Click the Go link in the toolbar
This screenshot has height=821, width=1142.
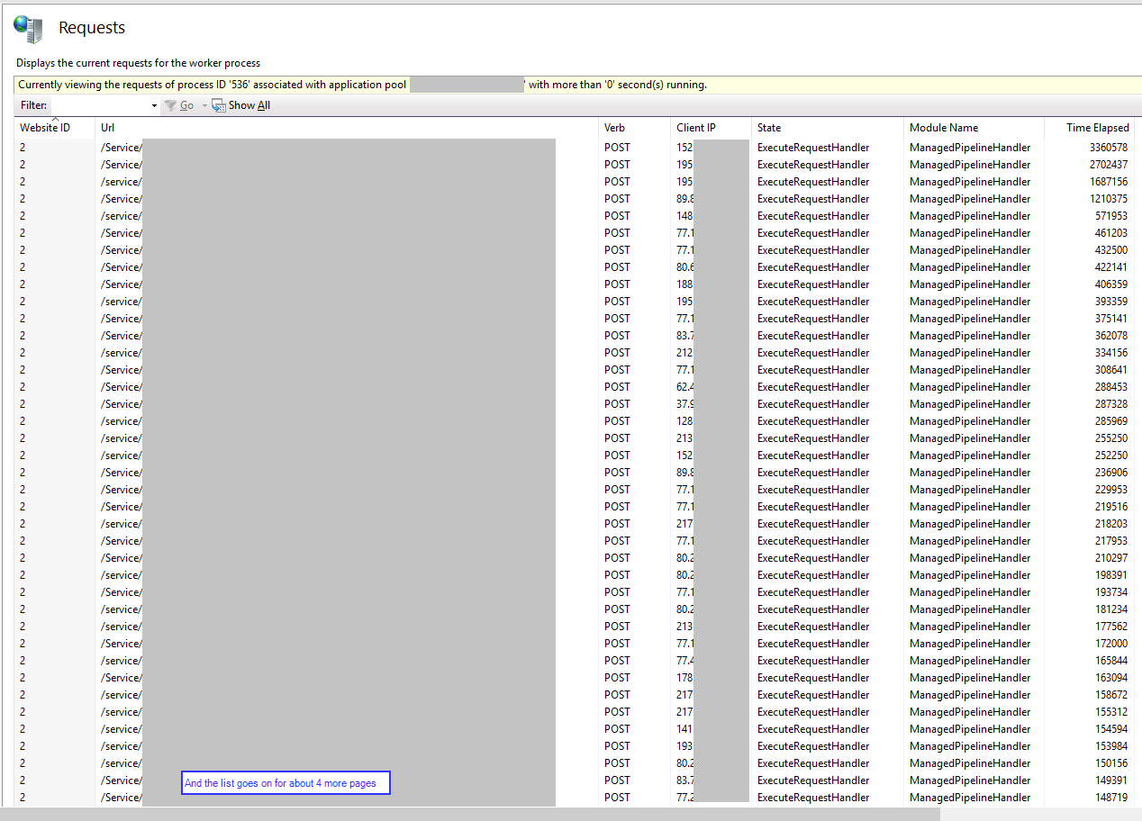coord(186,105)
